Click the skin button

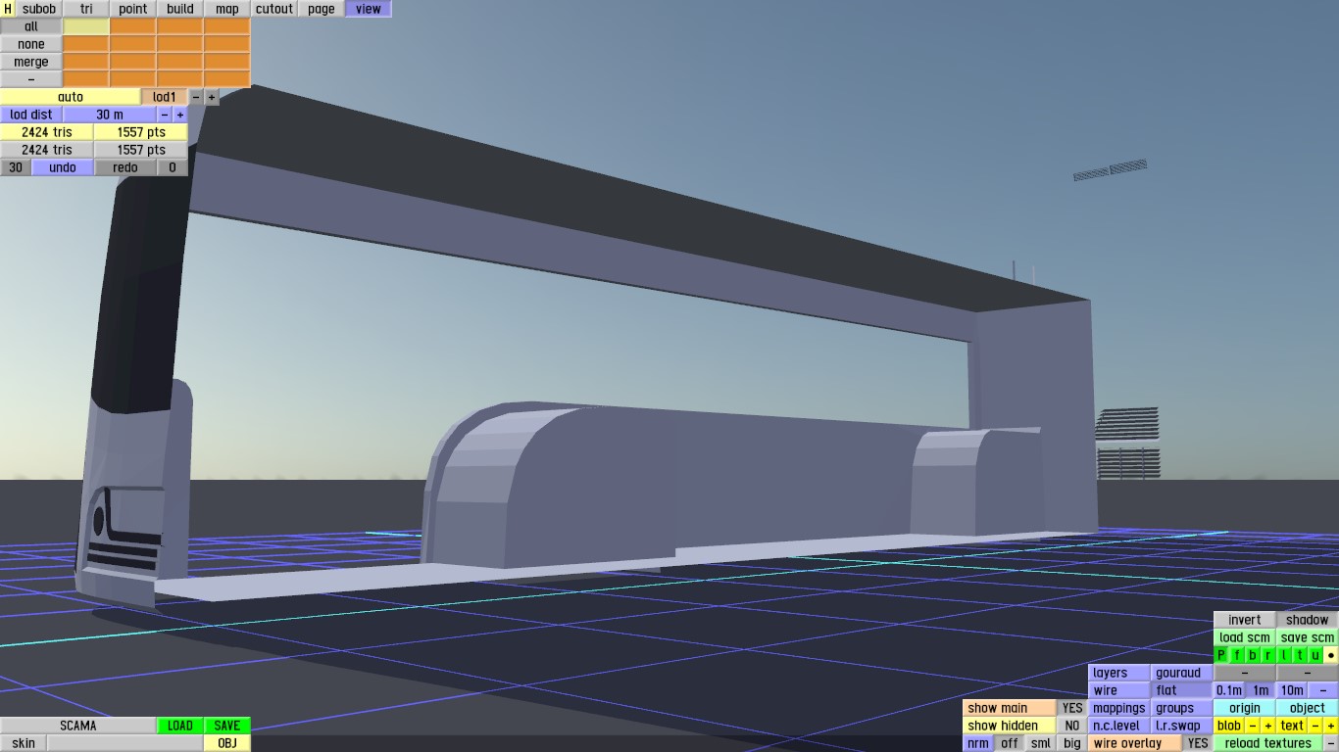point(24,743)
